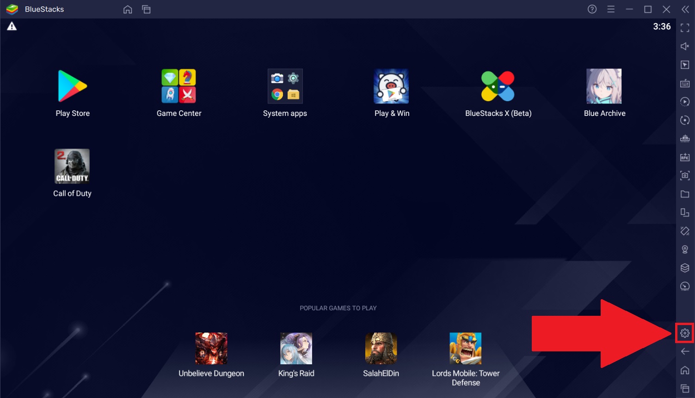Image resolution: width=695 pixels, height=398 pixels.
Task: Open the help question mark icon
Action: [x=592, y=9]
